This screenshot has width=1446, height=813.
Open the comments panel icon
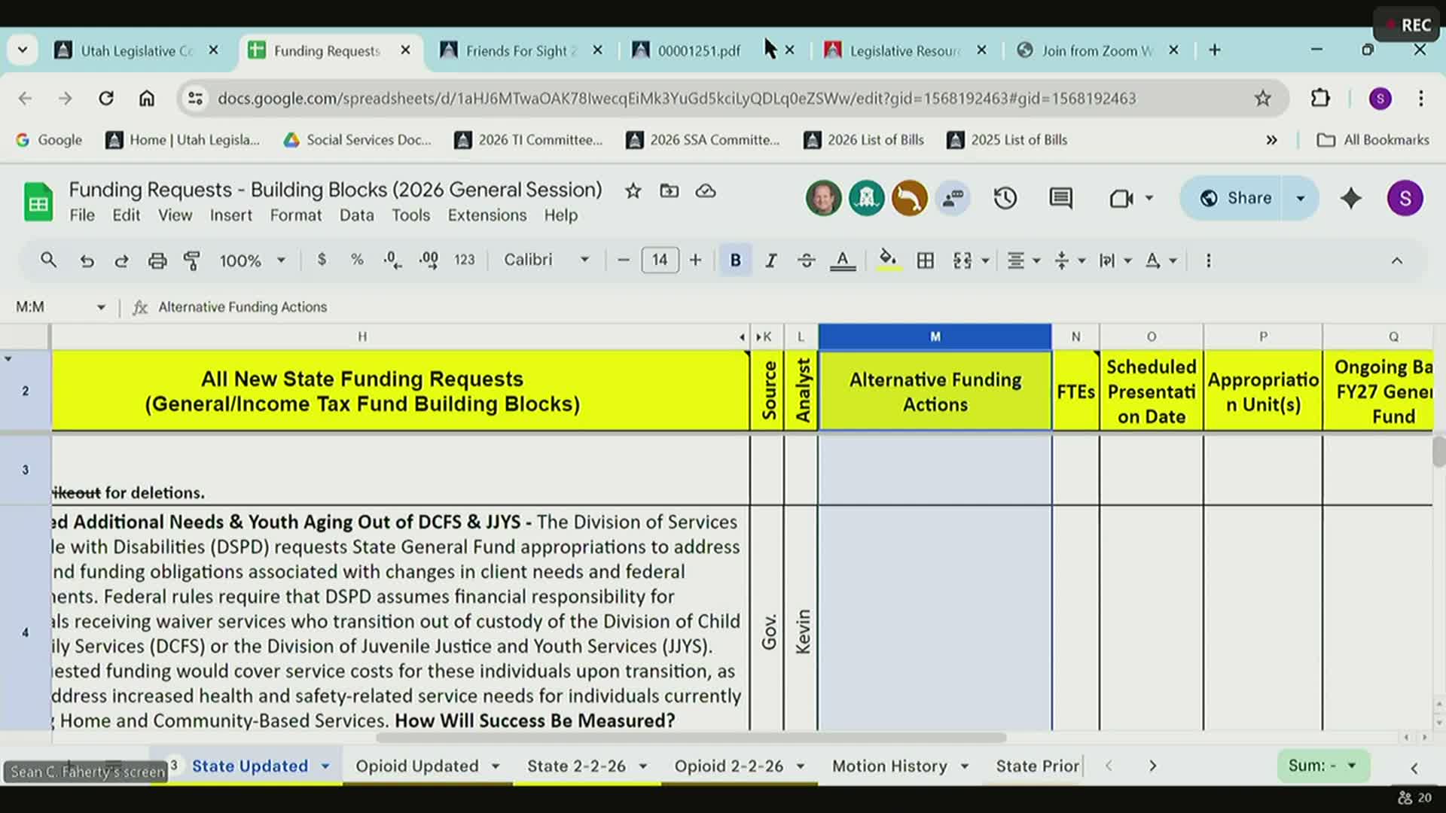[1060, 198]
